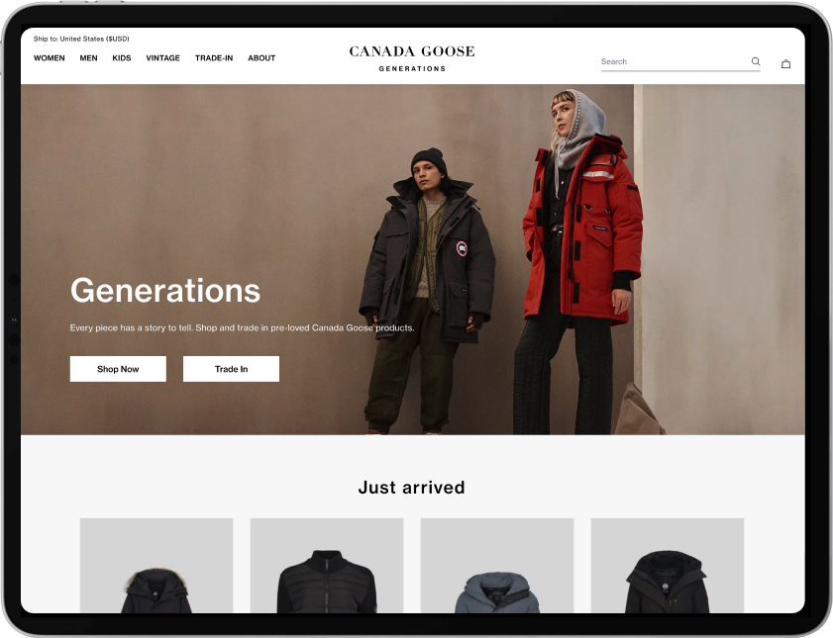The width and height of the screenshot is (833, 638).
Task: Click the Generations hero headline
Action: click(165, 291)
